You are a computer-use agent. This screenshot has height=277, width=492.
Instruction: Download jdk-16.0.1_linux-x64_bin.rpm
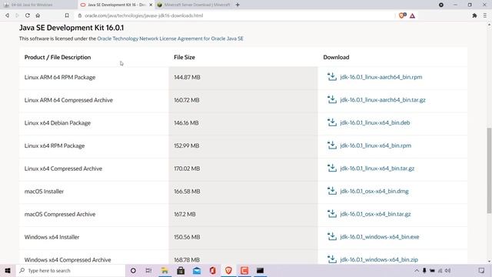click(x=376, y=145)
